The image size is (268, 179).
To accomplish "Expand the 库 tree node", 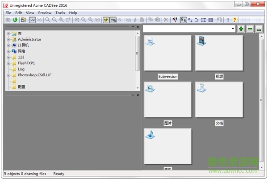I will click(8, 33).
